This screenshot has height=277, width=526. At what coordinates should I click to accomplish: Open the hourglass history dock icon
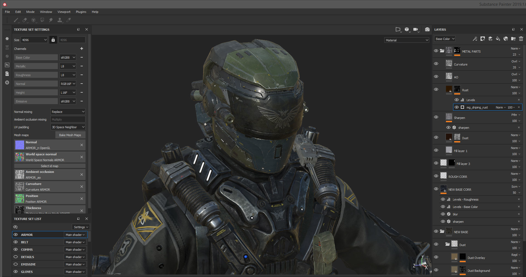point(7,47)
